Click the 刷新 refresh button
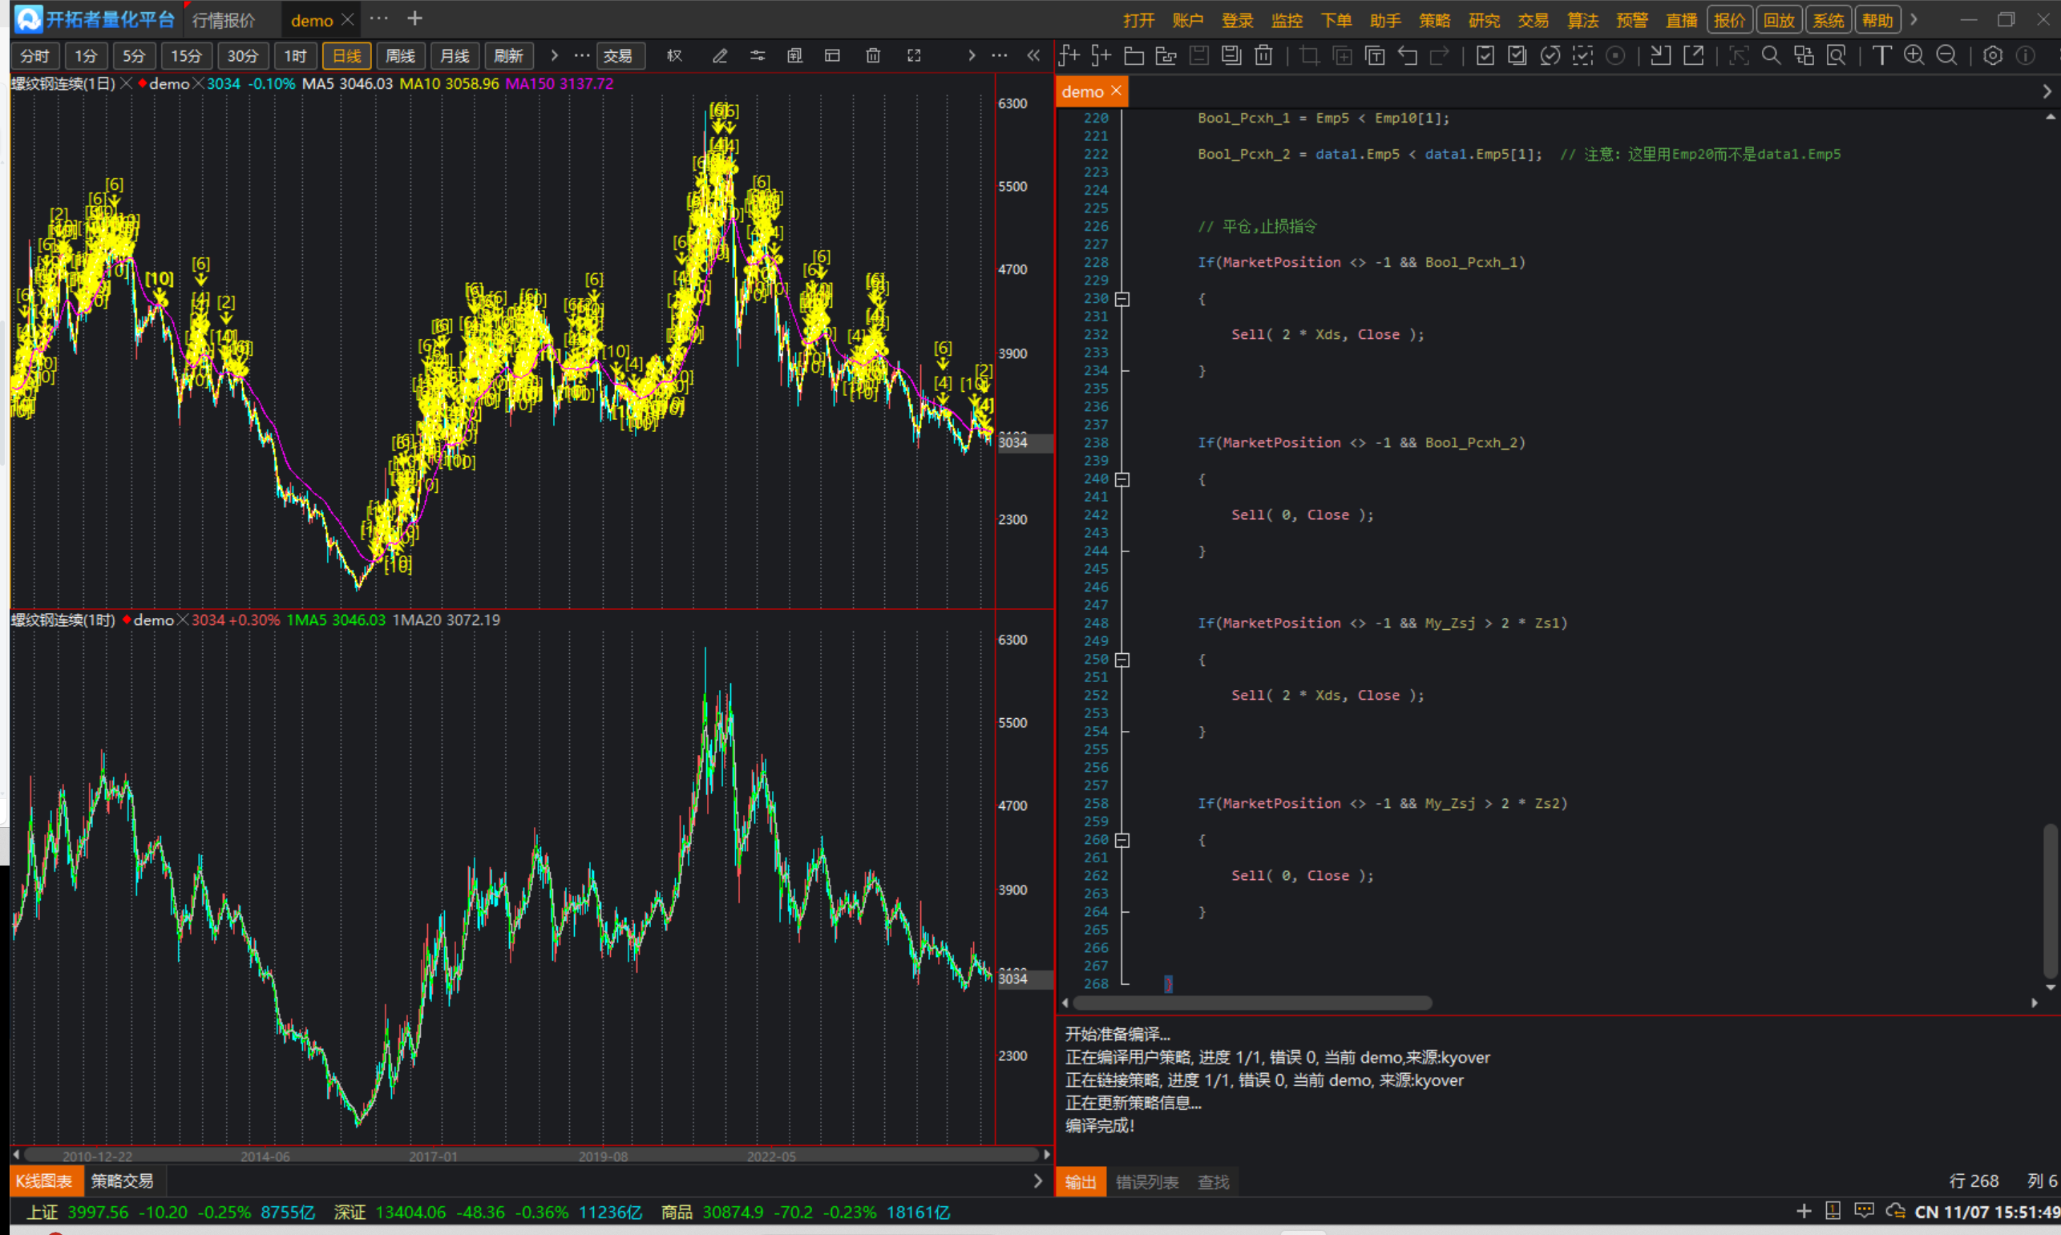 coord(507,56)
